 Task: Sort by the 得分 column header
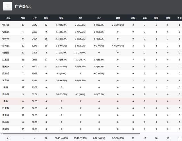click(x=46, y=18)
